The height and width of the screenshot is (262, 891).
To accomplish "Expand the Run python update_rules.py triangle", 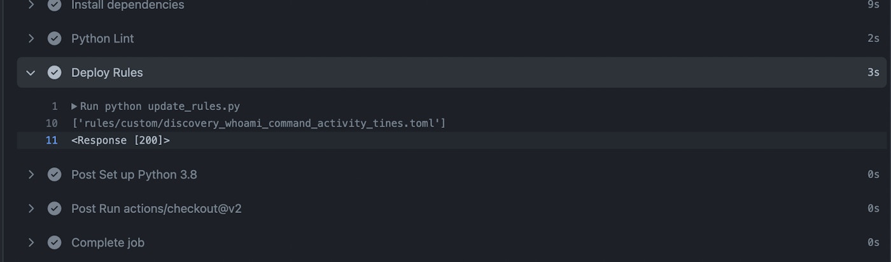I will pos(74,106).
